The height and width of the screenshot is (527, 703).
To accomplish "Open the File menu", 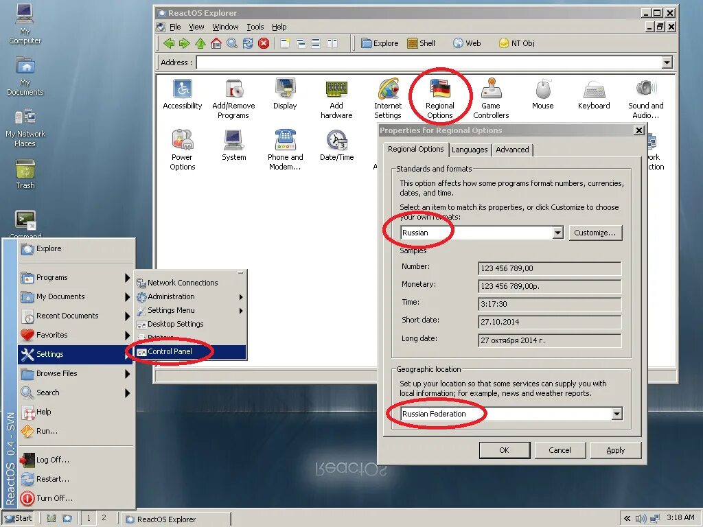I will click(x=175, y=27).
